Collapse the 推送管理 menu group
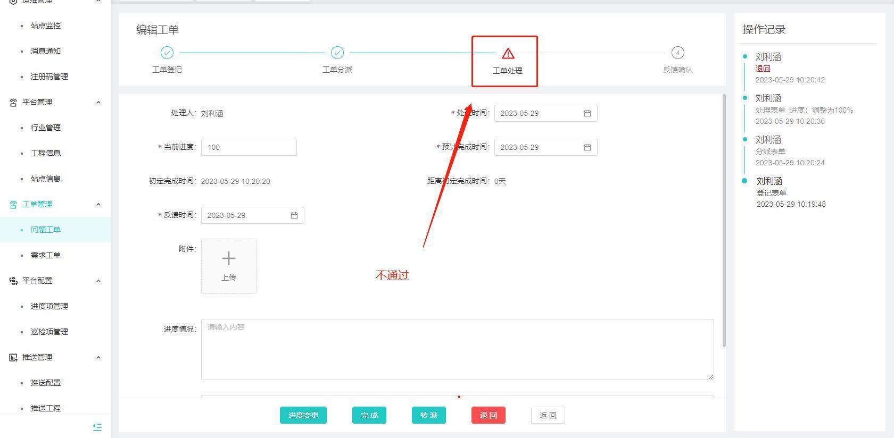The width and height of the screenshot is (894, 438). pyautogui.click(x=98, y=357)
